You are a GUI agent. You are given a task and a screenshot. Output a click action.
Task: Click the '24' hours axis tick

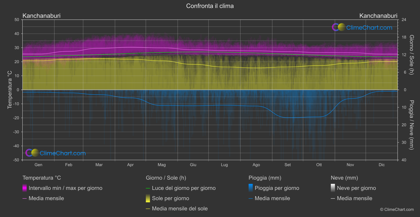(x=404, y=20)
